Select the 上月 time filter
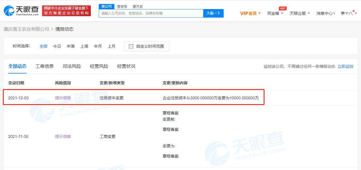The width and height of the screenshot is (361, 170). pos(112,46)
